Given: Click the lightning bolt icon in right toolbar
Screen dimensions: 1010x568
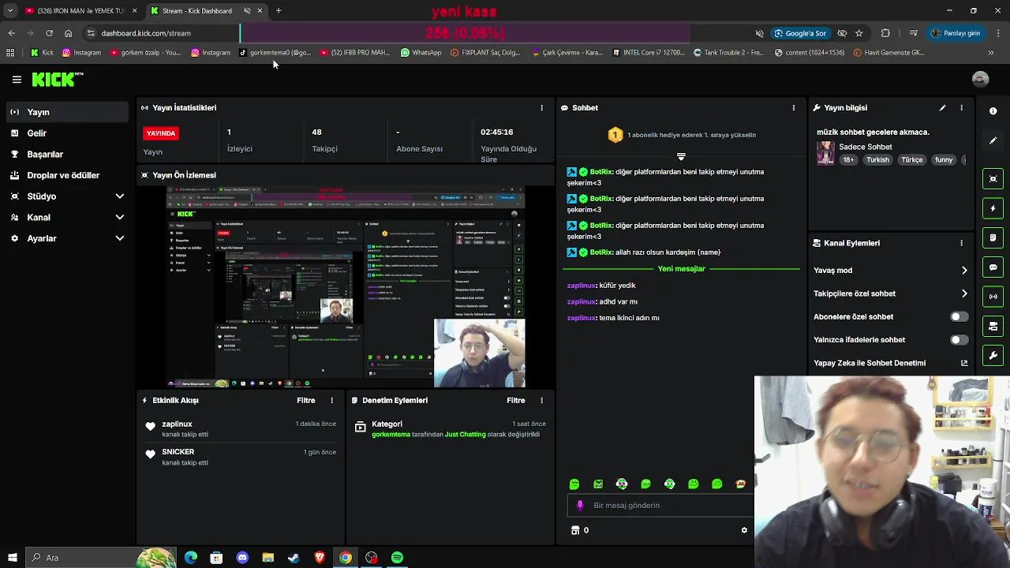Looking at the screenshot, I should coord(993,208).
